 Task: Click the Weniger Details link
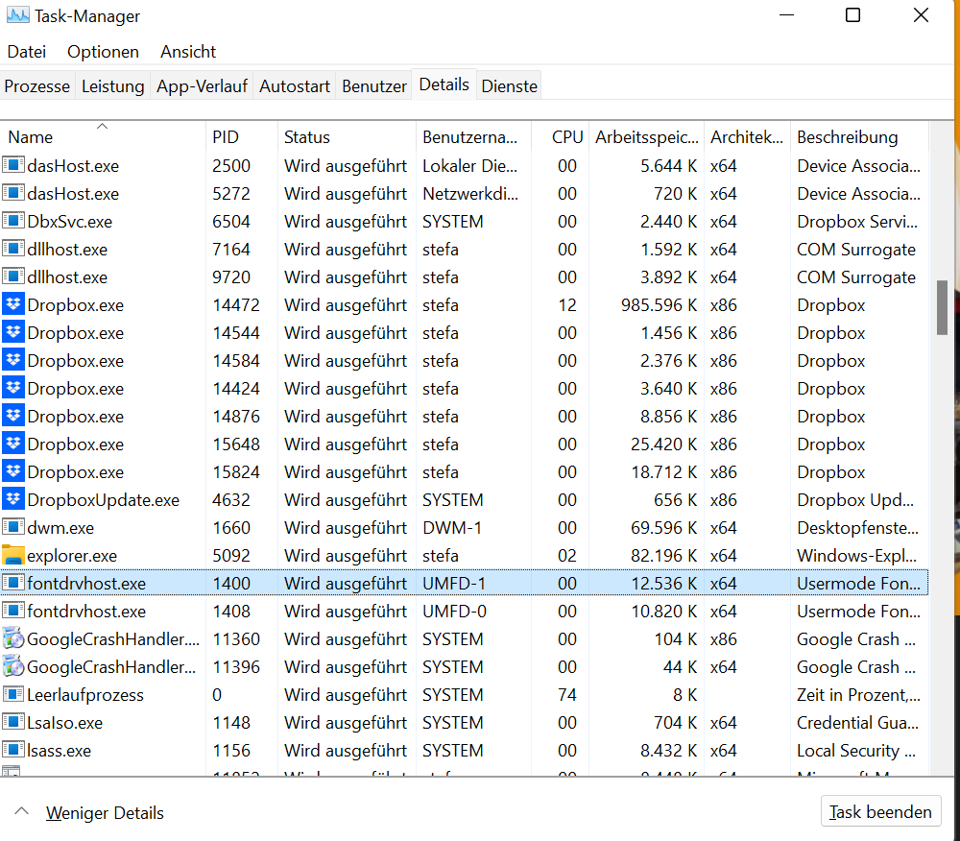click(x=105, y=813)
